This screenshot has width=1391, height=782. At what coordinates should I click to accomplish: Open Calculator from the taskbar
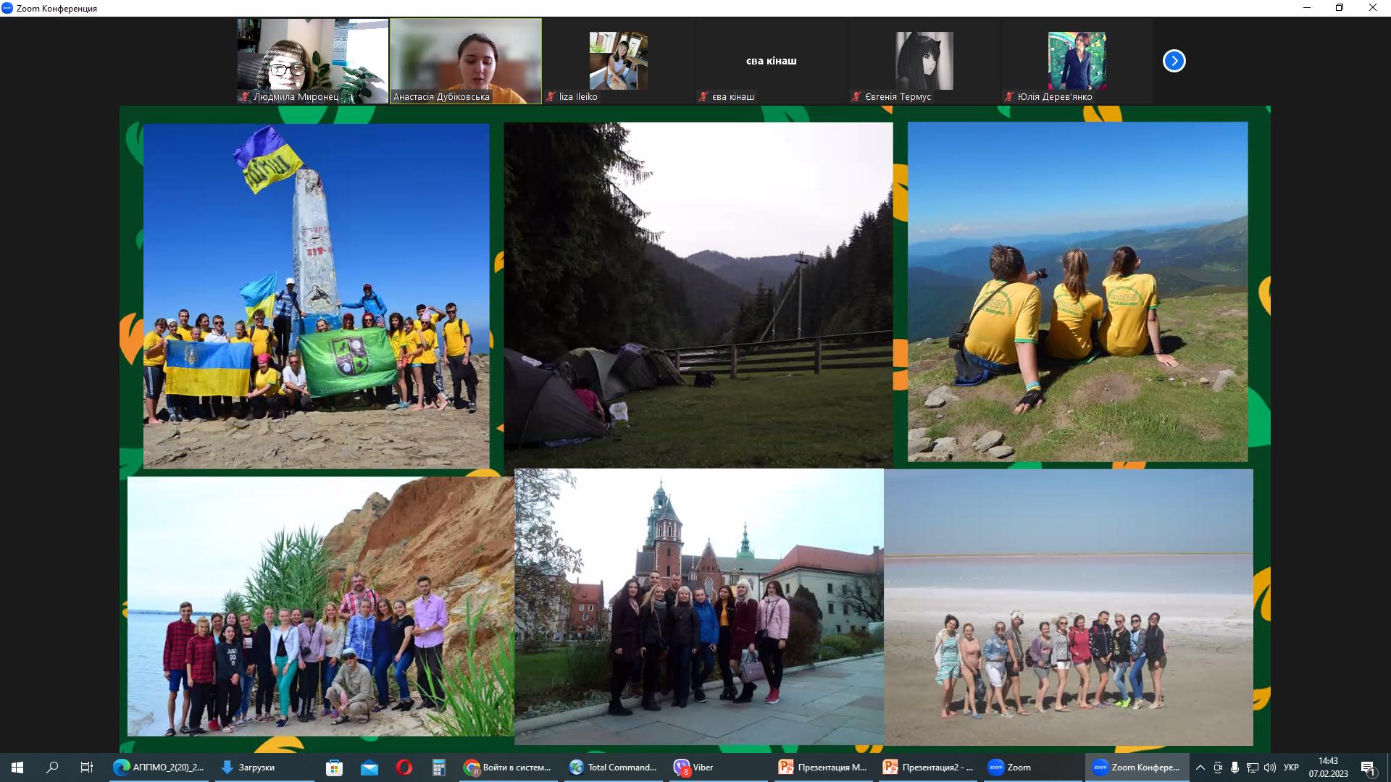coord(438,768)
